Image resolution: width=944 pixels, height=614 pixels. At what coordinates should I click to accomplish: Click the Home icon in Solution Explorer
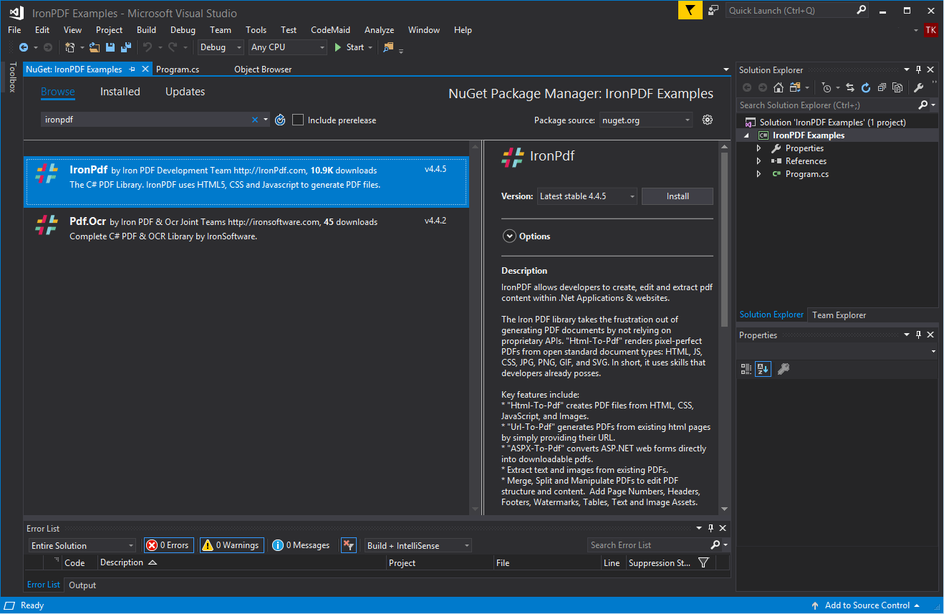(778, 87)
